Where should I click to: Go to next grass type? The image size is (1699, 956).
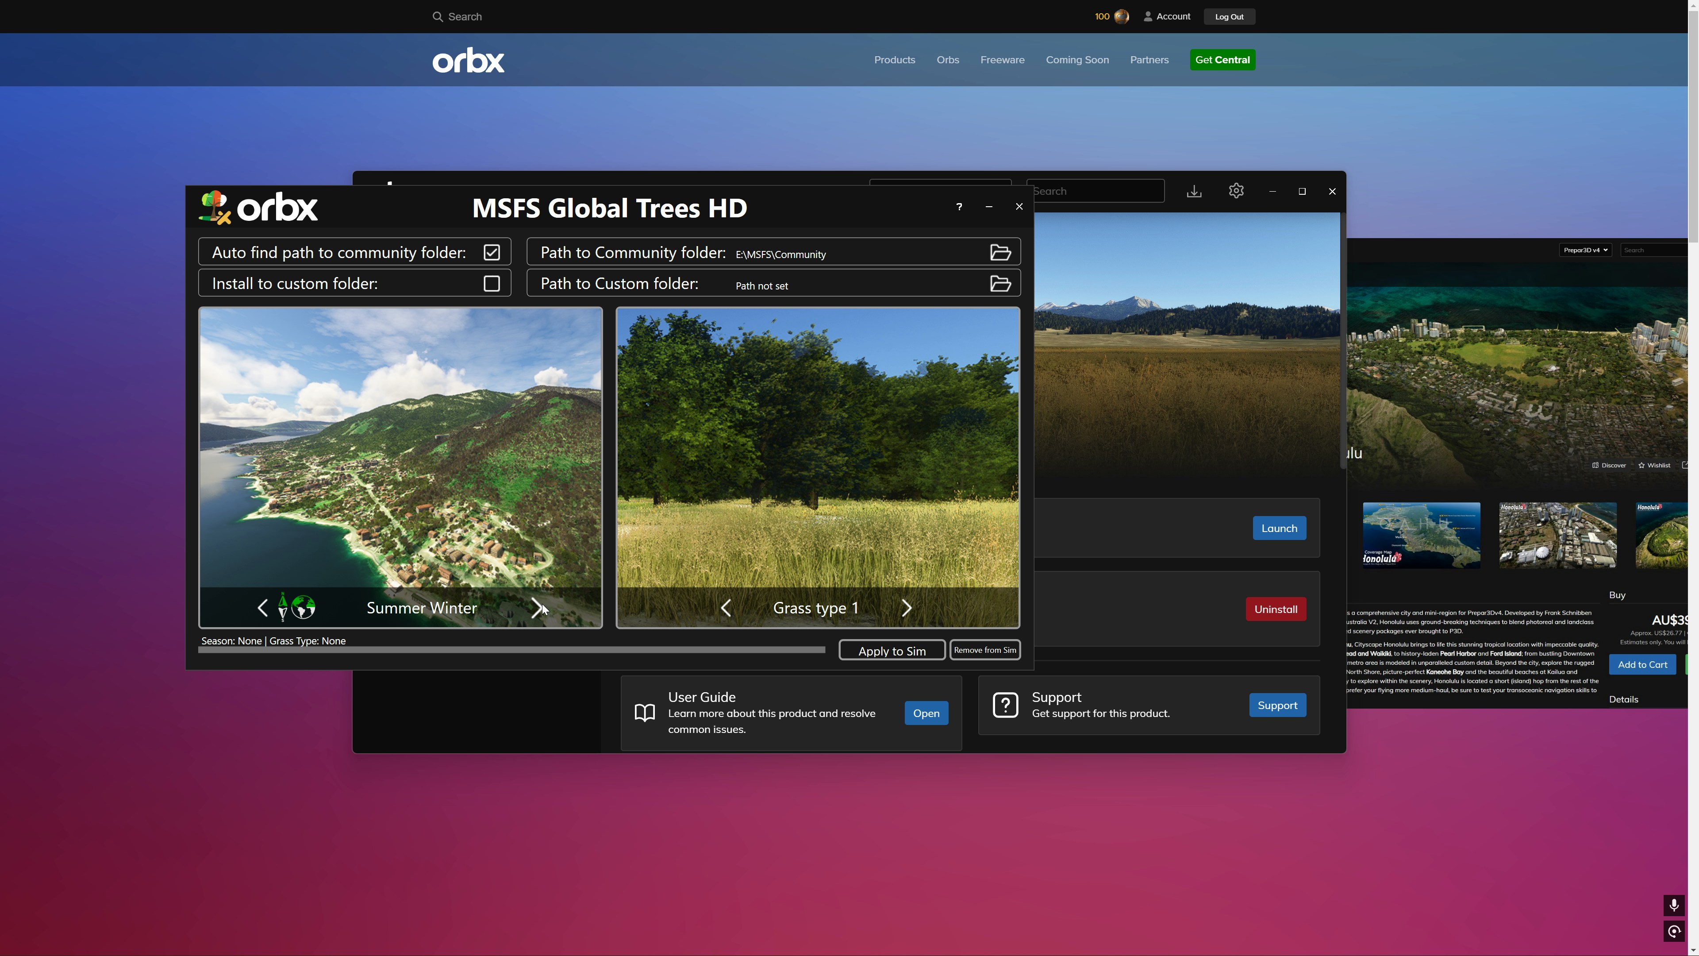click(906, 608)
